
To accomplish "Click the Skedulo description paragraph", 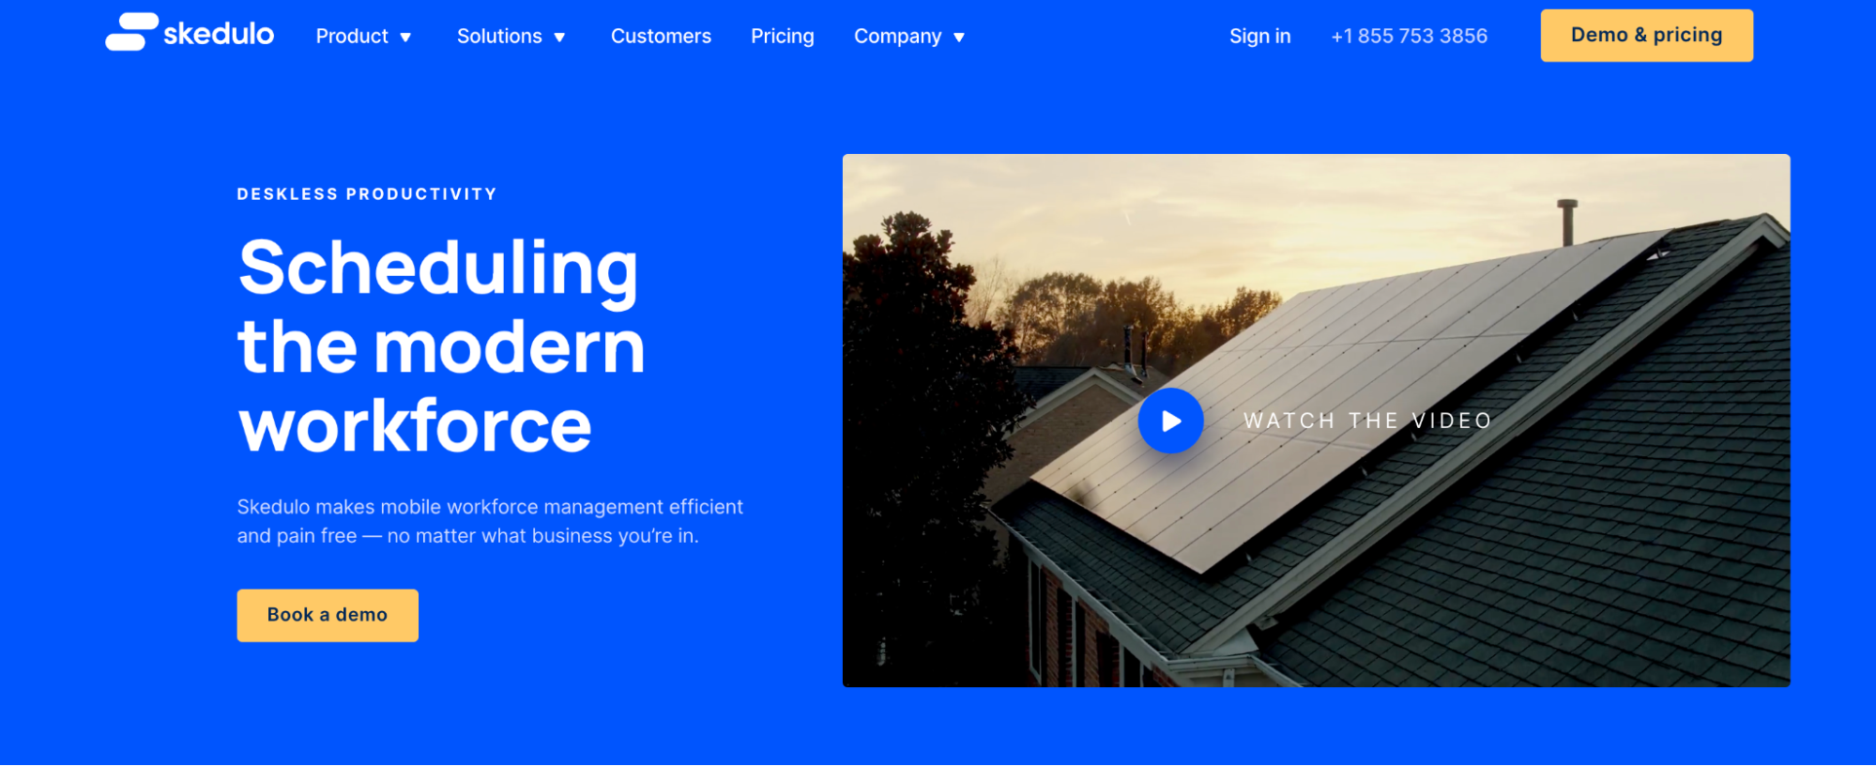I will point(490,521).
